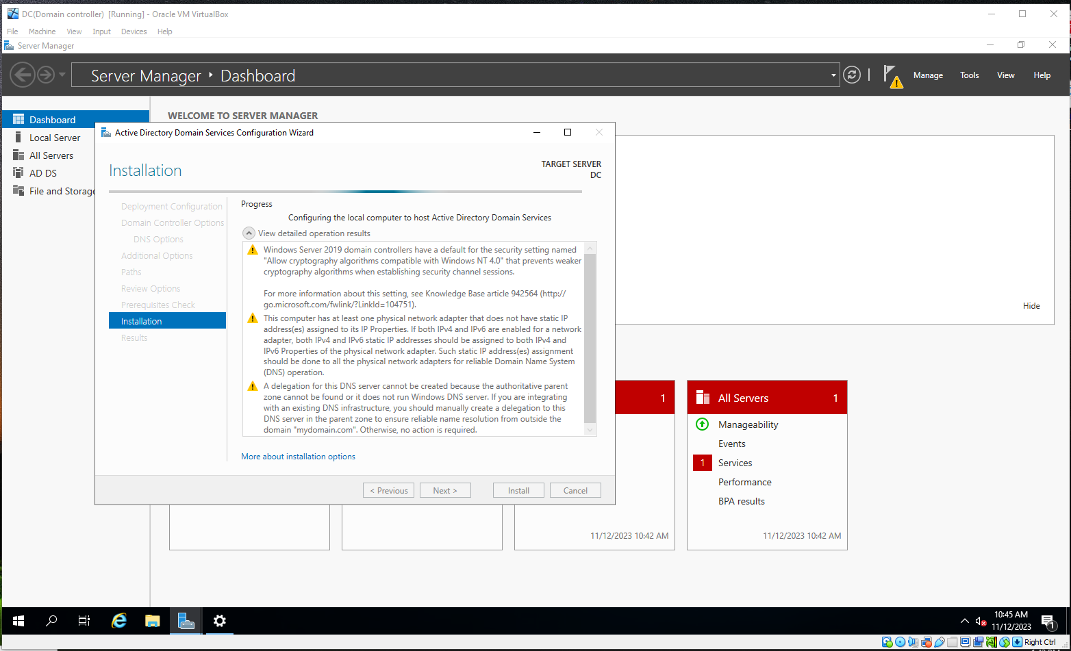Click the VirtualBox USB device status icon
The width and height of the screenshot is (1071, 651).
[x=940, y=642]
